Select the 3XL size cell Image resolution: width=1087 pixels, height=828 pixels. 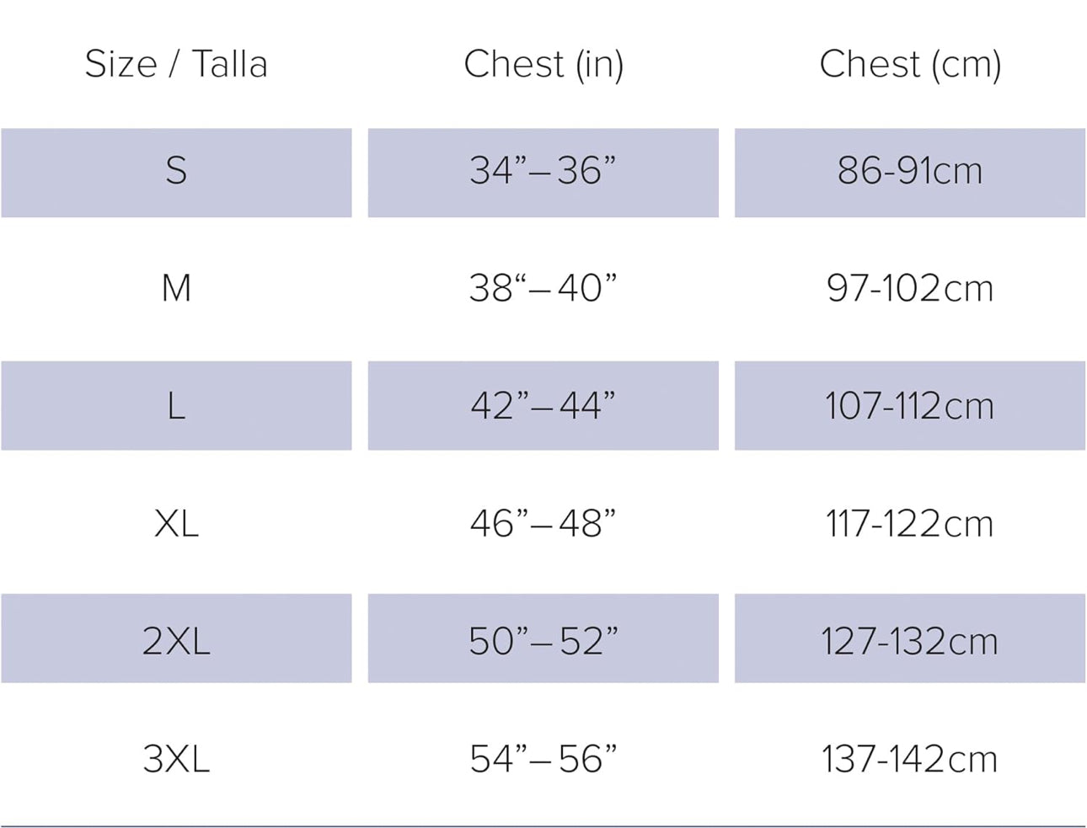[176, 759]
